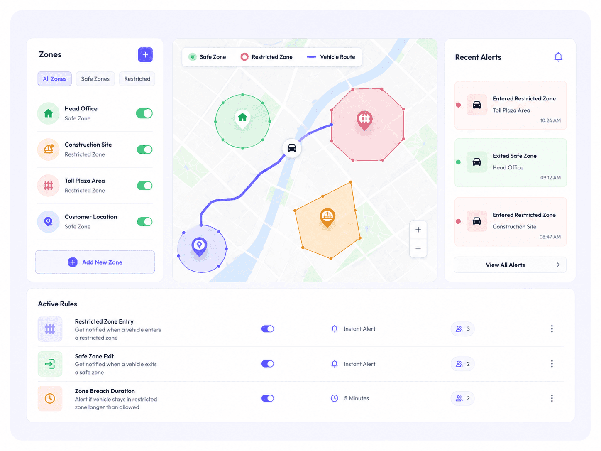Click car icon in Toll Plaza Area alert
Image resolution: width=601 pixels, height=451 pixels.
(477, 105)
